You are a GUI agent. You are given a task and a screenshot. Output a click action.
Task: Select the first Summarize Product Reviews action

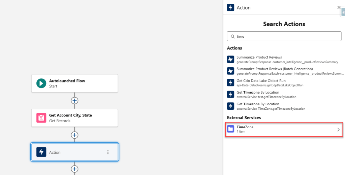pyautogui.click(x=259, y=58)
